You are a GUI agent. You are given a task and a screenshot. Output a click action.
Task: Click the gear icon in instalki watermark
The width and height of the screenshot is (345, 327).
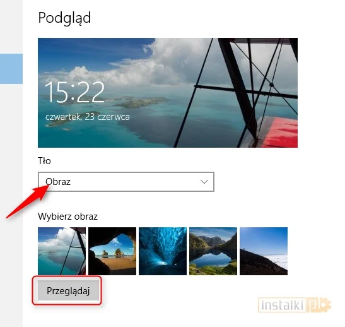tap(326, 305)
